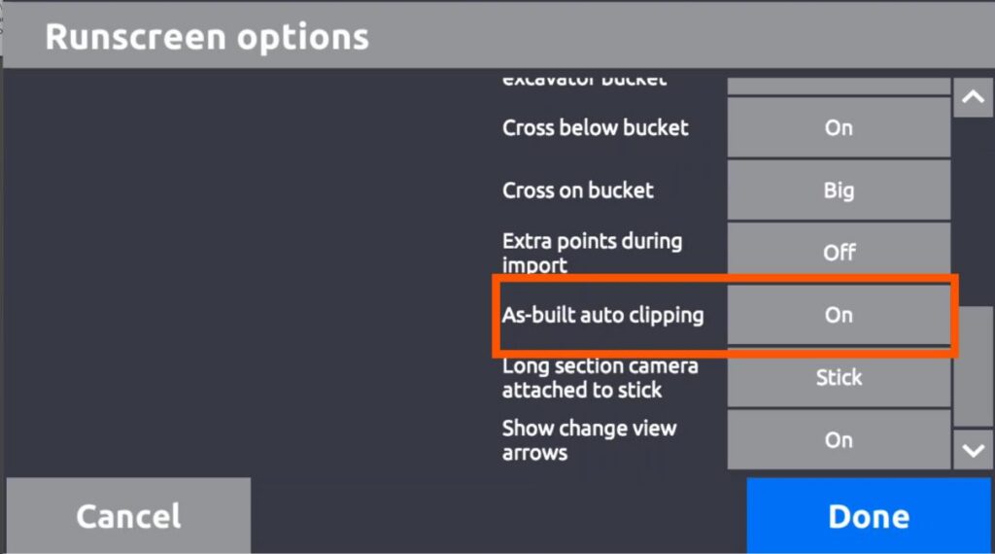This screenshot has height=554, width=995.
Task: Select the partially hidden excavator bucket value
Action: [x=839, y=87]
